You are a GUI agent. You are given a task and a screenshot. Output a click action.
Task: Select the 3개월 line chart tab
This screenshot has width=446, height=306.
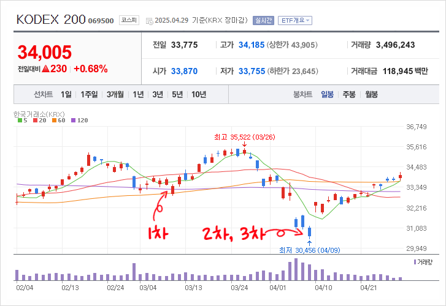pyautogui.click(x=115, y=94)
